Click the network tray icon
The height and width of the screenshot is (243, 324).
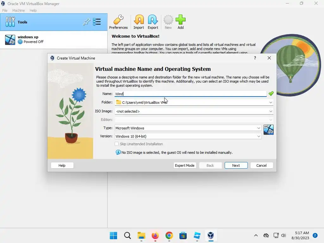click(x=276, y=235)
